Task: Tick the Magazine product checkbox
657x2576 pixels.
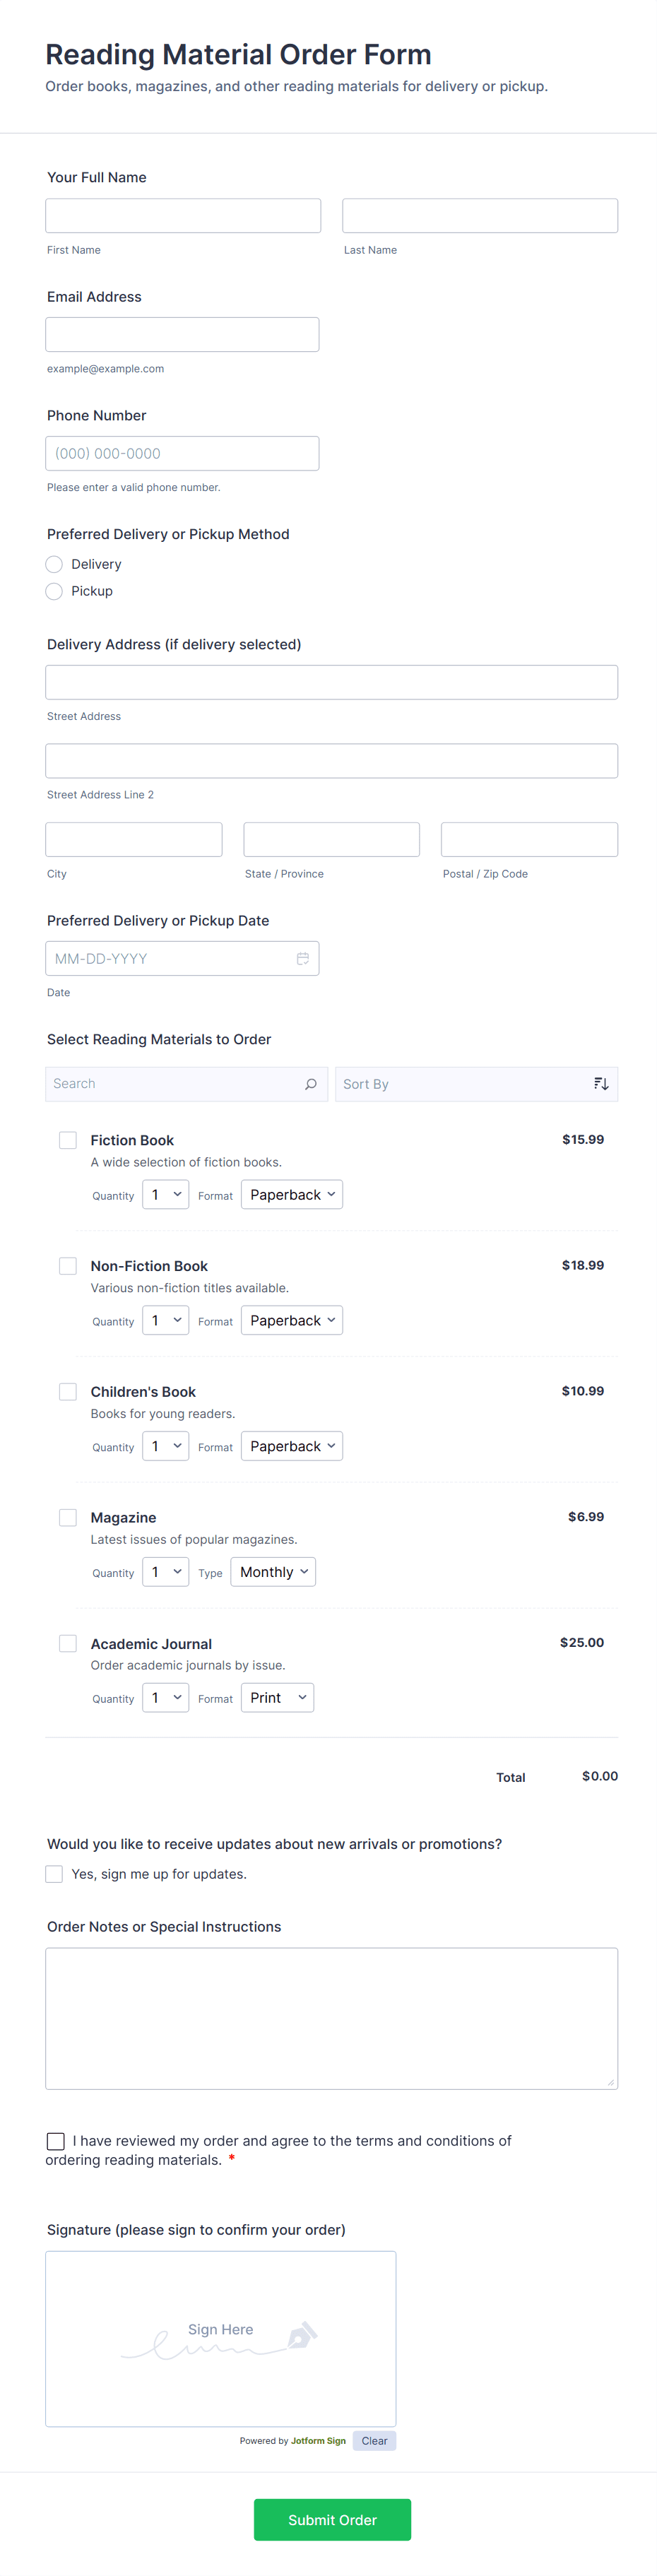Action: pos(68,1517)
